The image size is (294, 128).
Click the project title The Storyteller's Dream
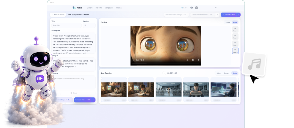pos(78,15)
